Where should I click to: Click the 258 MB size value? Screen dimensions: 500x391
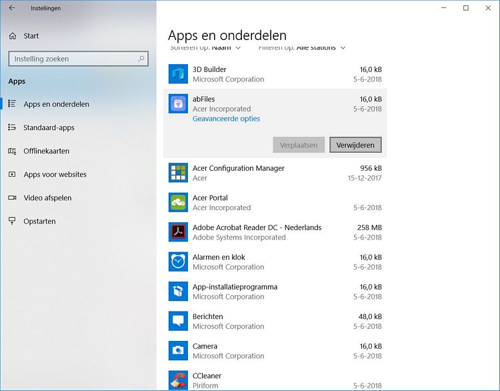[x=369, y=228]
